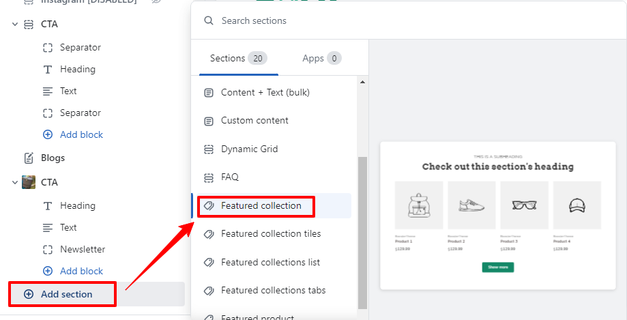Click the magnifier icon in the search bar

click(x=209, y=20)
